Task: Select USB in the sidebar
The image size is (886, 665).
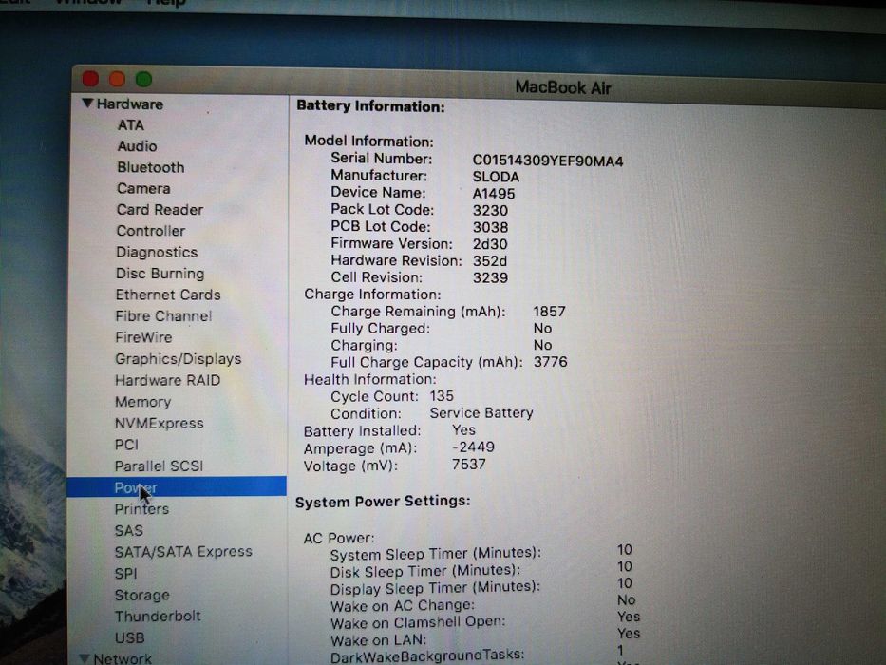Action: [129, 637]
